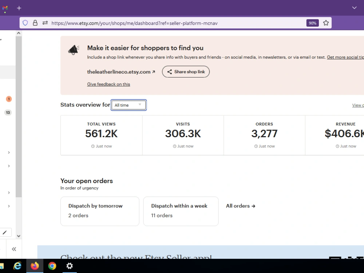364x273 pixels.
Task: Expand the first sidebar chevron
Action: tap(9, 153)
